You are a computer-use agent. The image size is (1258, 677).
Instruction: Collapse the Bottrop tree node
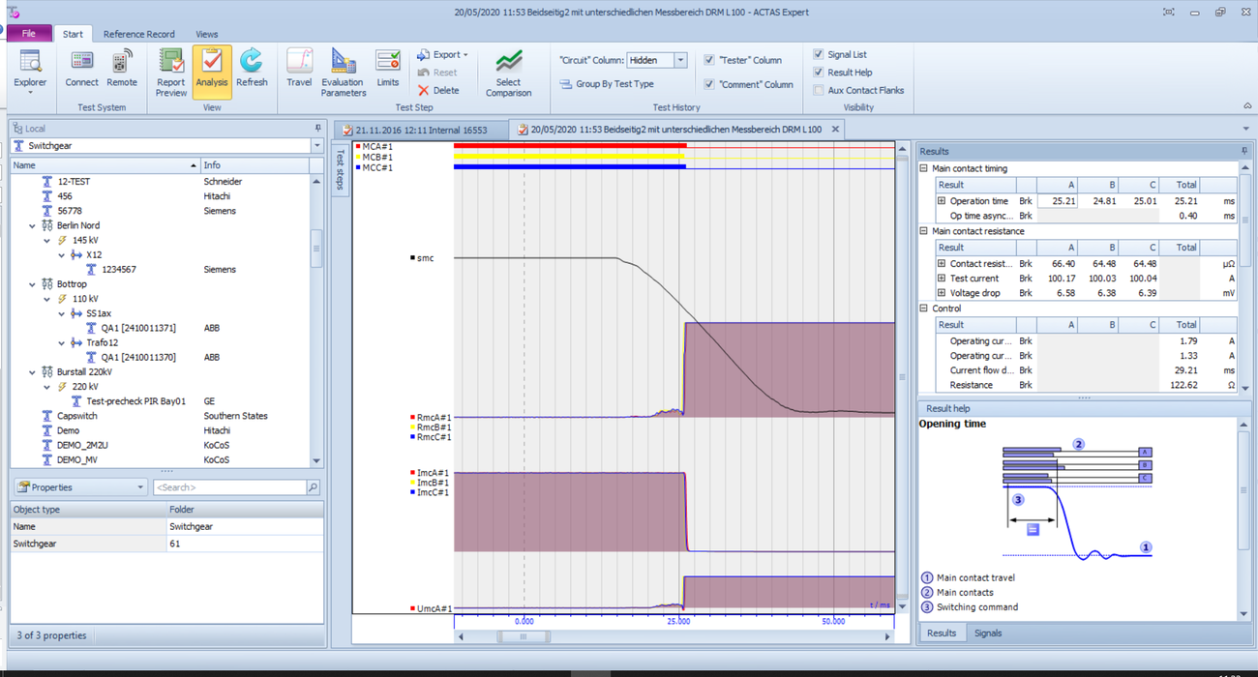coord(33,284)
